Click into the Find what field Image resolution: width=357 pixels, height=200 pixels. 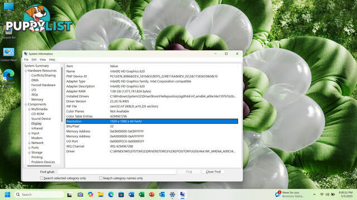[117, 172]
